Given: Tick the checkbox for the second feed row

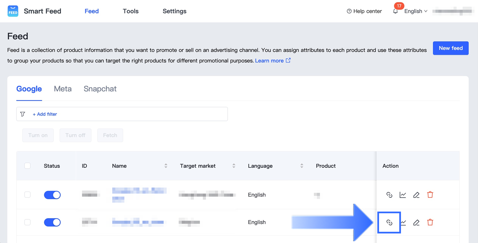Looking at the screenshot, I should click(x=28, y=222).
